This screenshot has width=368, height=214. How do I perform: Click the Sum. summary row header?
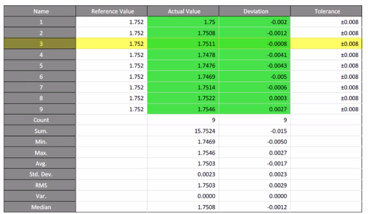pos(40,131)
